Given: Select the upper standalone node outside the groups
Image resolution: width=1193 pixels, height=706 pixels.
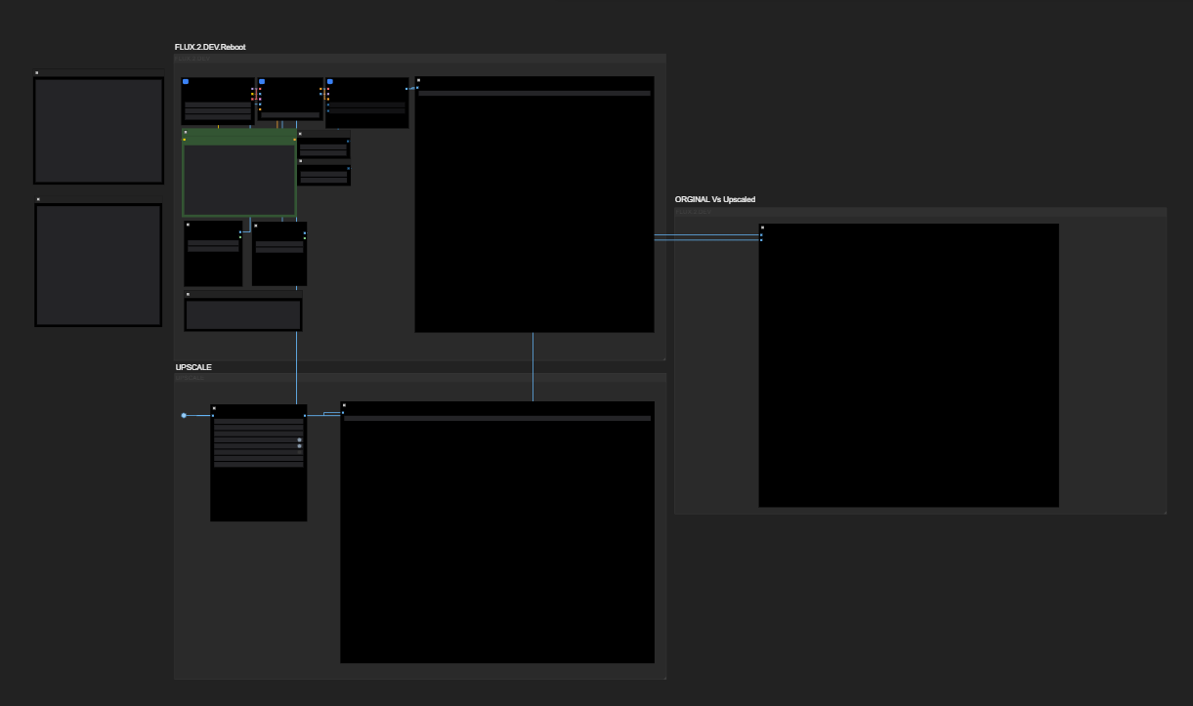Looking at the screenshot, I should click(x=99, y=127).
